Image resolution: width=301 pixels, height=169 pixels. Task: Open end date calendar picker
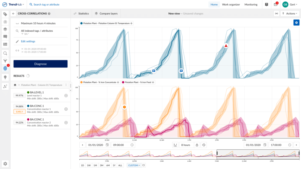tap(265, 145)
